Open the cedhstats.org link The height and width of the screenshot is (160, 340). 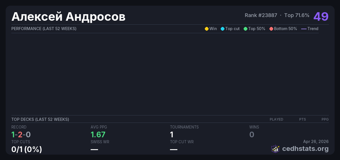pos(305,149)
